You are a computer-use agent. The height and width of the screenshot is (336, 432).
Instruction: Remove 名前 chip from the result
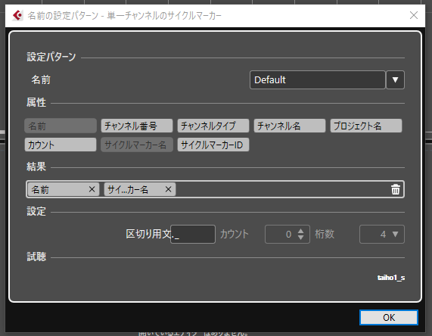[92, 189]
